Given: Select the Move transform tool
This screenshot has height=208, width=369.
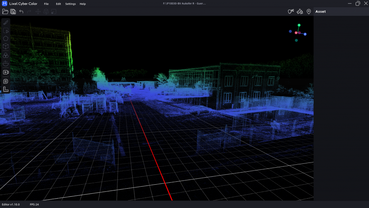Looking at the screenshot, I should tap(38, 11).
